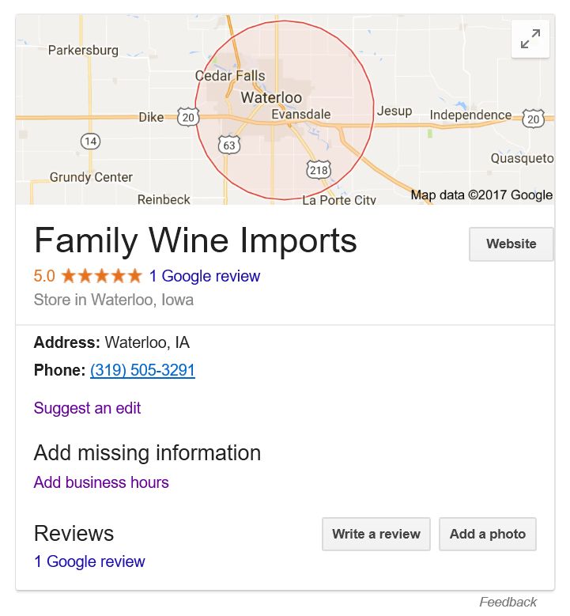Click Write a review button
This screenshot has height=616, width=570.
376,534
